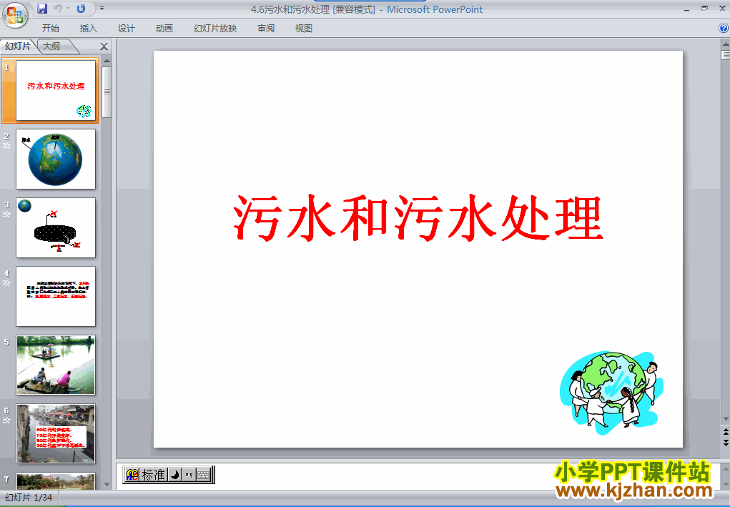Select slide 6 thumbnail of polluted canal
Screen dimensions: 730x507
(56, 433)
